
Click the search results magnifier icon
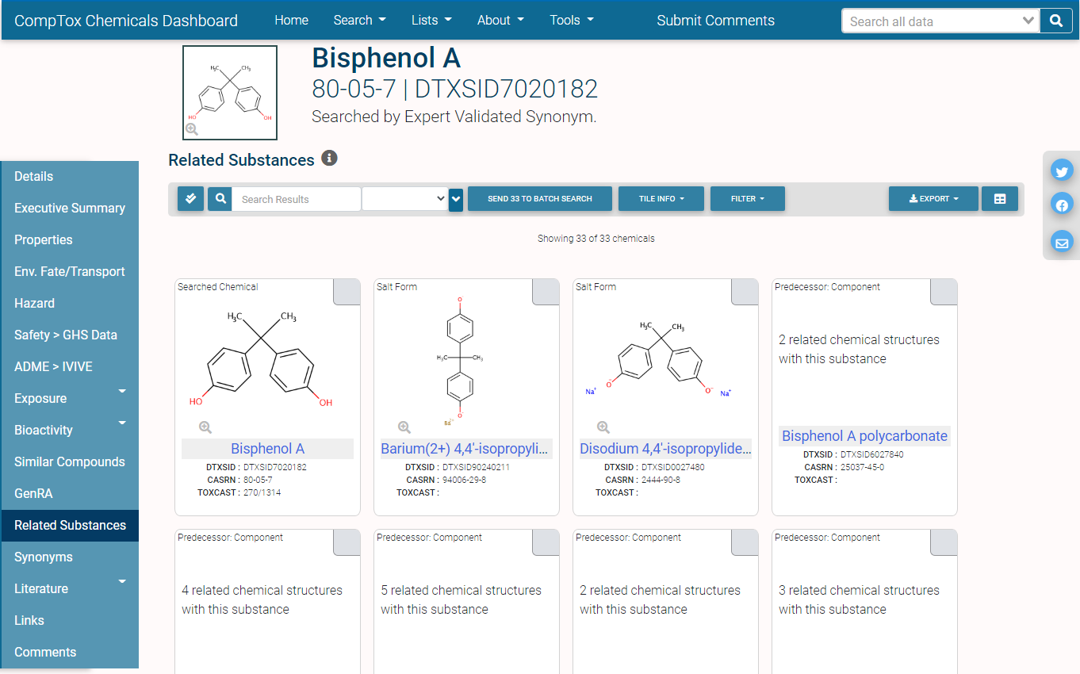220,199
